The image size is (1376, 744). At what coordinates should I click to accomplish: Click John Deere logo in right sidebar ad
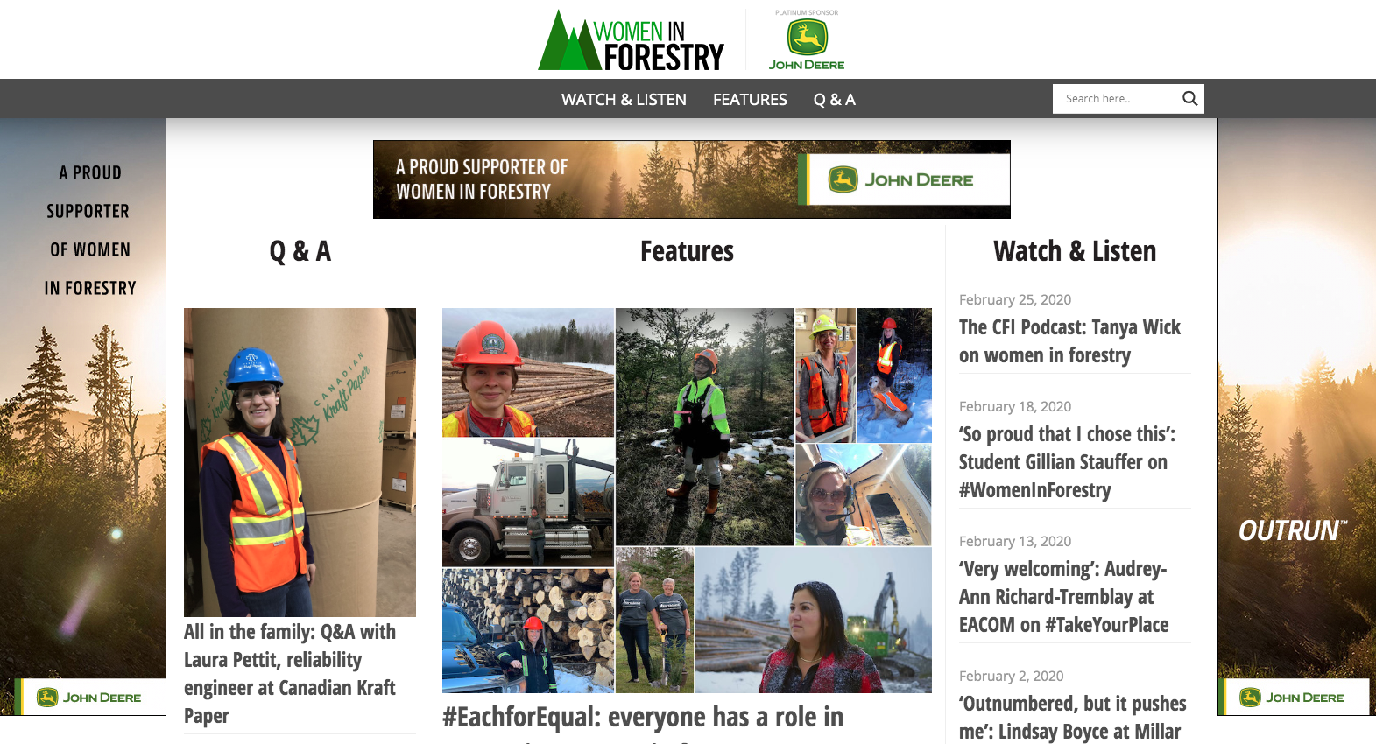pyautogui.click(x=1293, y=698)
